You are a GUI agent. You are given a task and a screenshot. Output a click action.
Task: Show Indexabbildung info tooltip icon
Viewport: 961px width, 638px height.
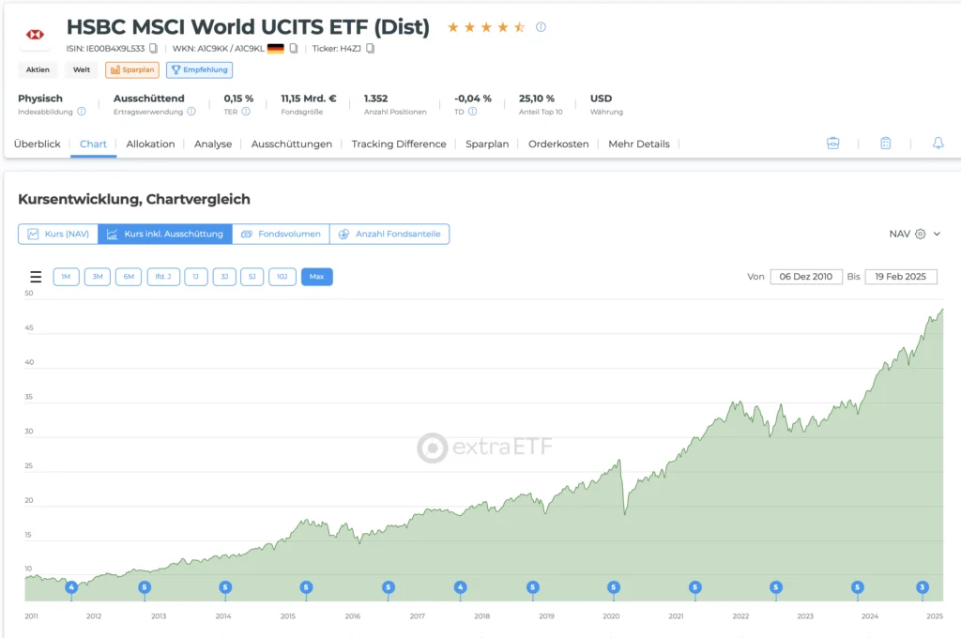[82, 112]
